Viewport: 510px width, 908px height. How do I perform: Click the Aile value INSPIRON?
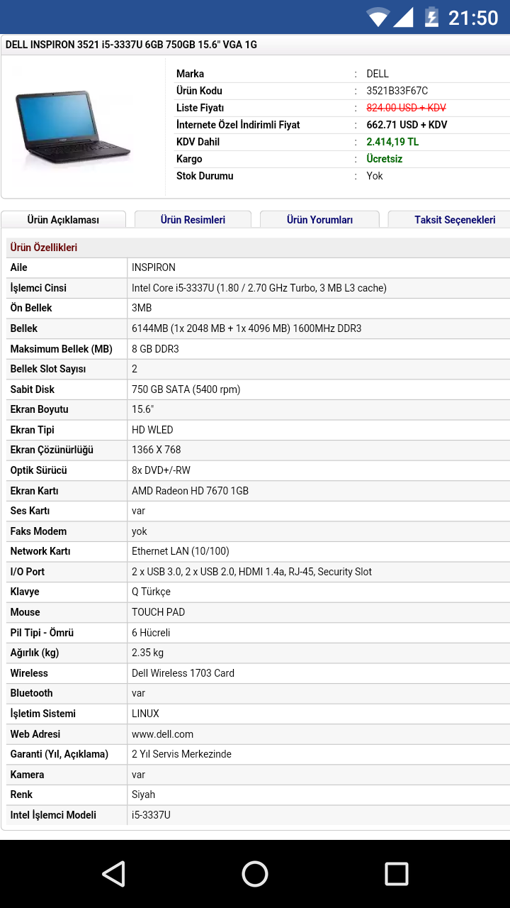[153, 267]
